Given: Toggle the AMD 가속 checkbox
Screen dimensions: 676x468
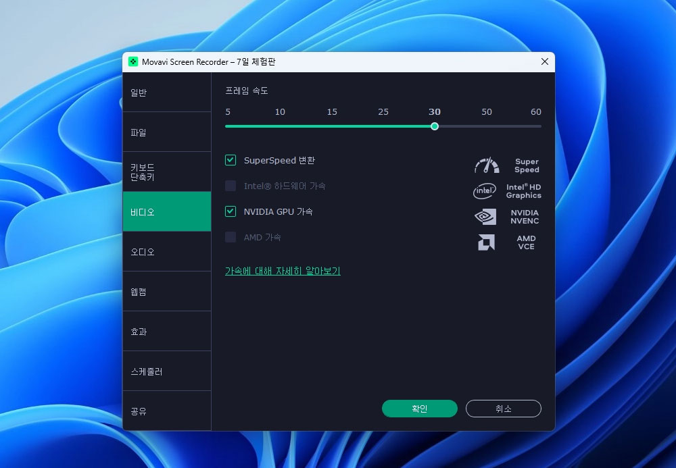Looking at the screenshot, I should point(231,237).
